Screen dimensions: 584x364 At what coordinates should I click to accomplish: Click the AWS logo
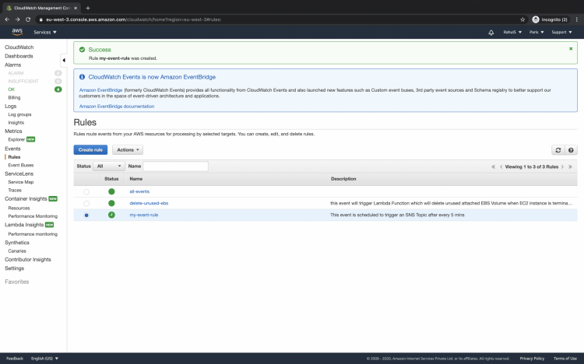coord(17,32)
